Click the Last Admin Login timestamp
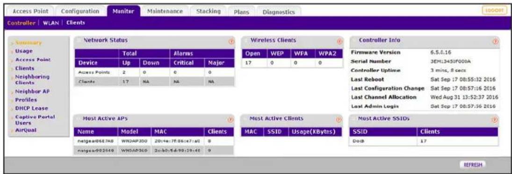Image resolution: width=512 pixels, height=174 pixels. point(463,106)
